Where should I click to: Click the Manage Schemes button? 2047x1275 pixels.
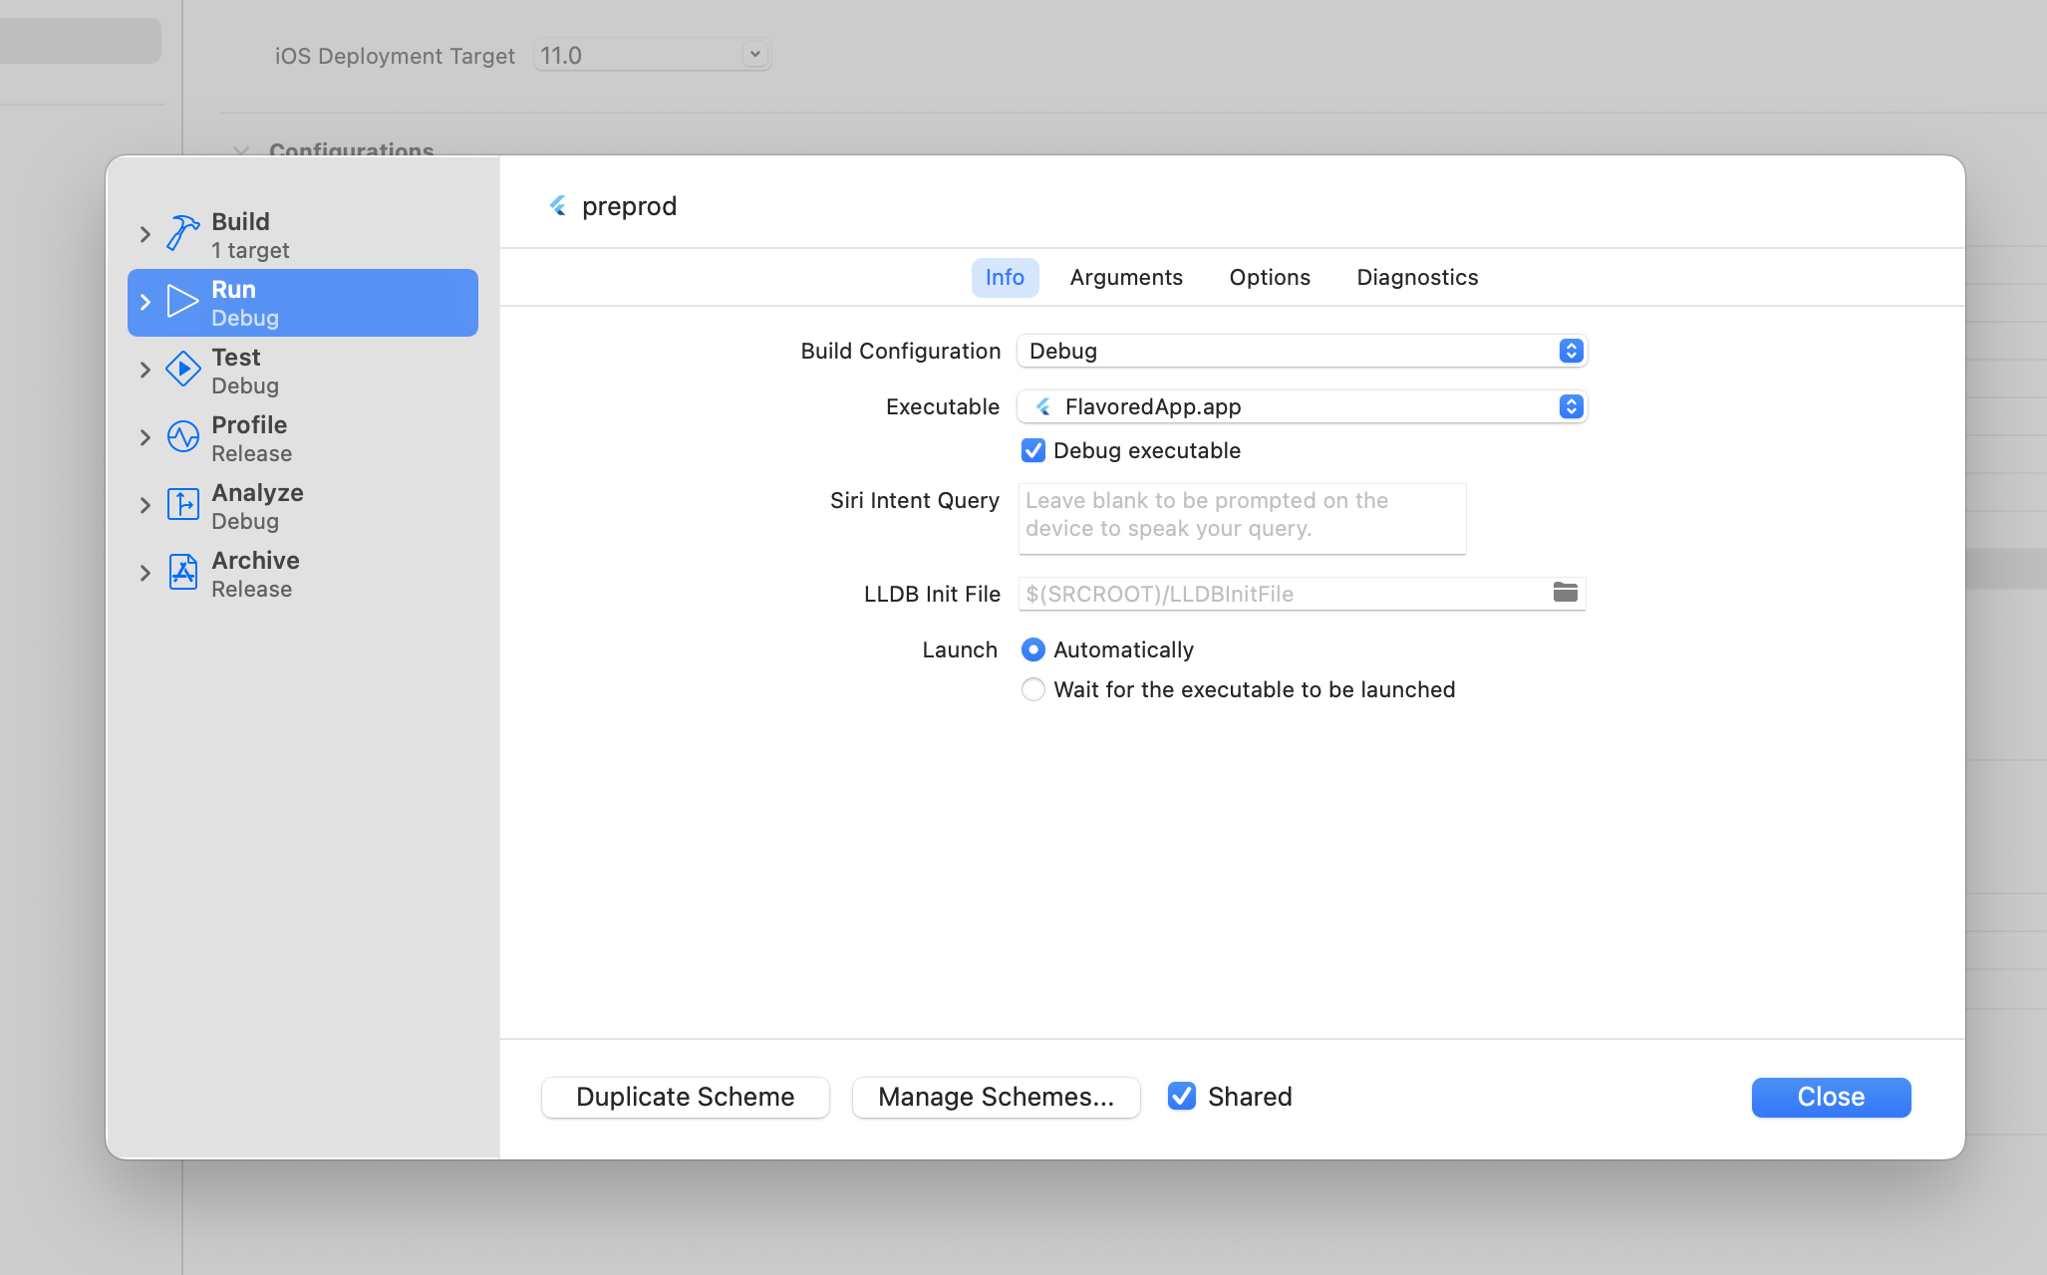[996, 1097]
